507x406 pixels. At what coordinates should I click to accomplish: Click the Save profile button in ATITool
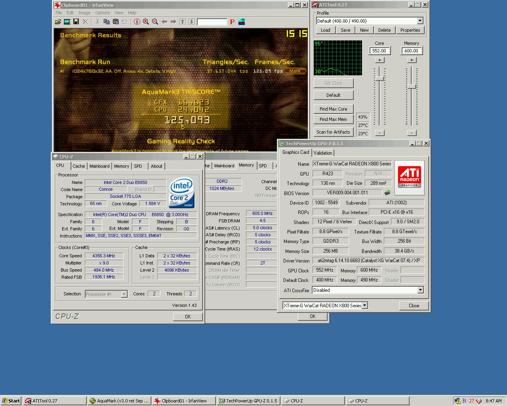point(345,30)
